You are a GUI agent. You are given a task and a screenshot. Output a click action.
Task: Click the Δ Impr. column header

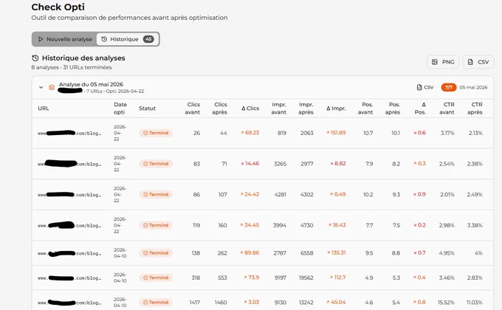pyautogui.click(x=336, y=108)
